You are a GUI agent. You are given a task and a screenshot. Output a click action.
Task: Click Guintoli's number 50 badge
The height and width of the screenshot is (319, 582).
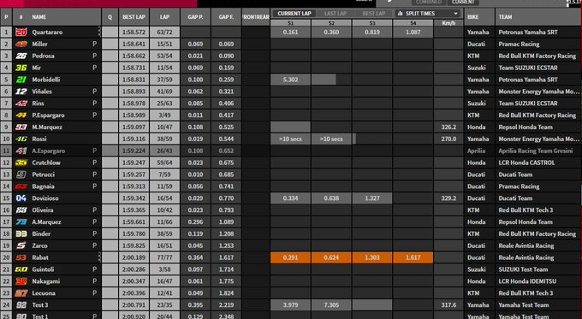[x=21, y=269]
